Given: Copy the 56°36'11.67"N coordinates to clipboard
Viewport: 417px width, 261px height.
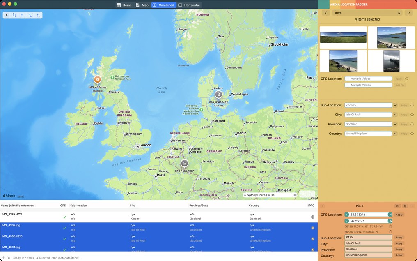Looking at the screenshot, I should point(391,226).
